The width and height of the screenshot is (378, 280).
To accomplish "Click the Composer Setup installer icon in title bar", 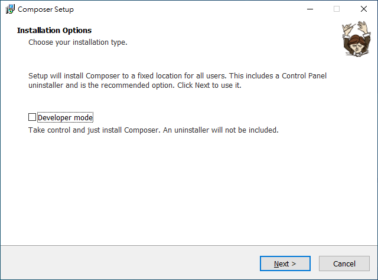I will pos(10,9).
